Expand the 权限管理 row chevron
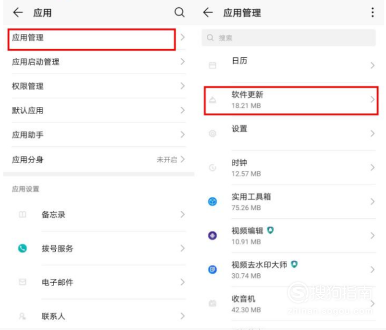Screen dimensions: 386x330 point(182,86)
